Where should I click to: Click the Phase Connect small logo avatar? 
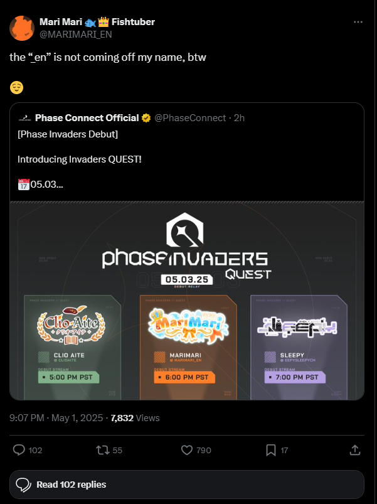(24, 118)
